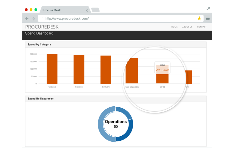Screen dimensions: 230x152
Task: Click the Software bar in chart
Action: pos(106,70)
